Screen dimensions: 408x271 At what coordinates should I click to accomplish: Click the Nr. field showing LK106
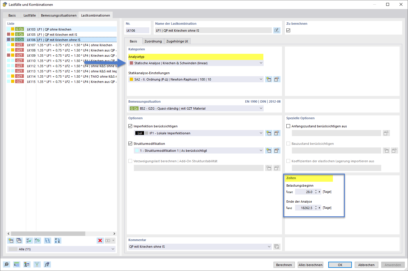point(137,30)
